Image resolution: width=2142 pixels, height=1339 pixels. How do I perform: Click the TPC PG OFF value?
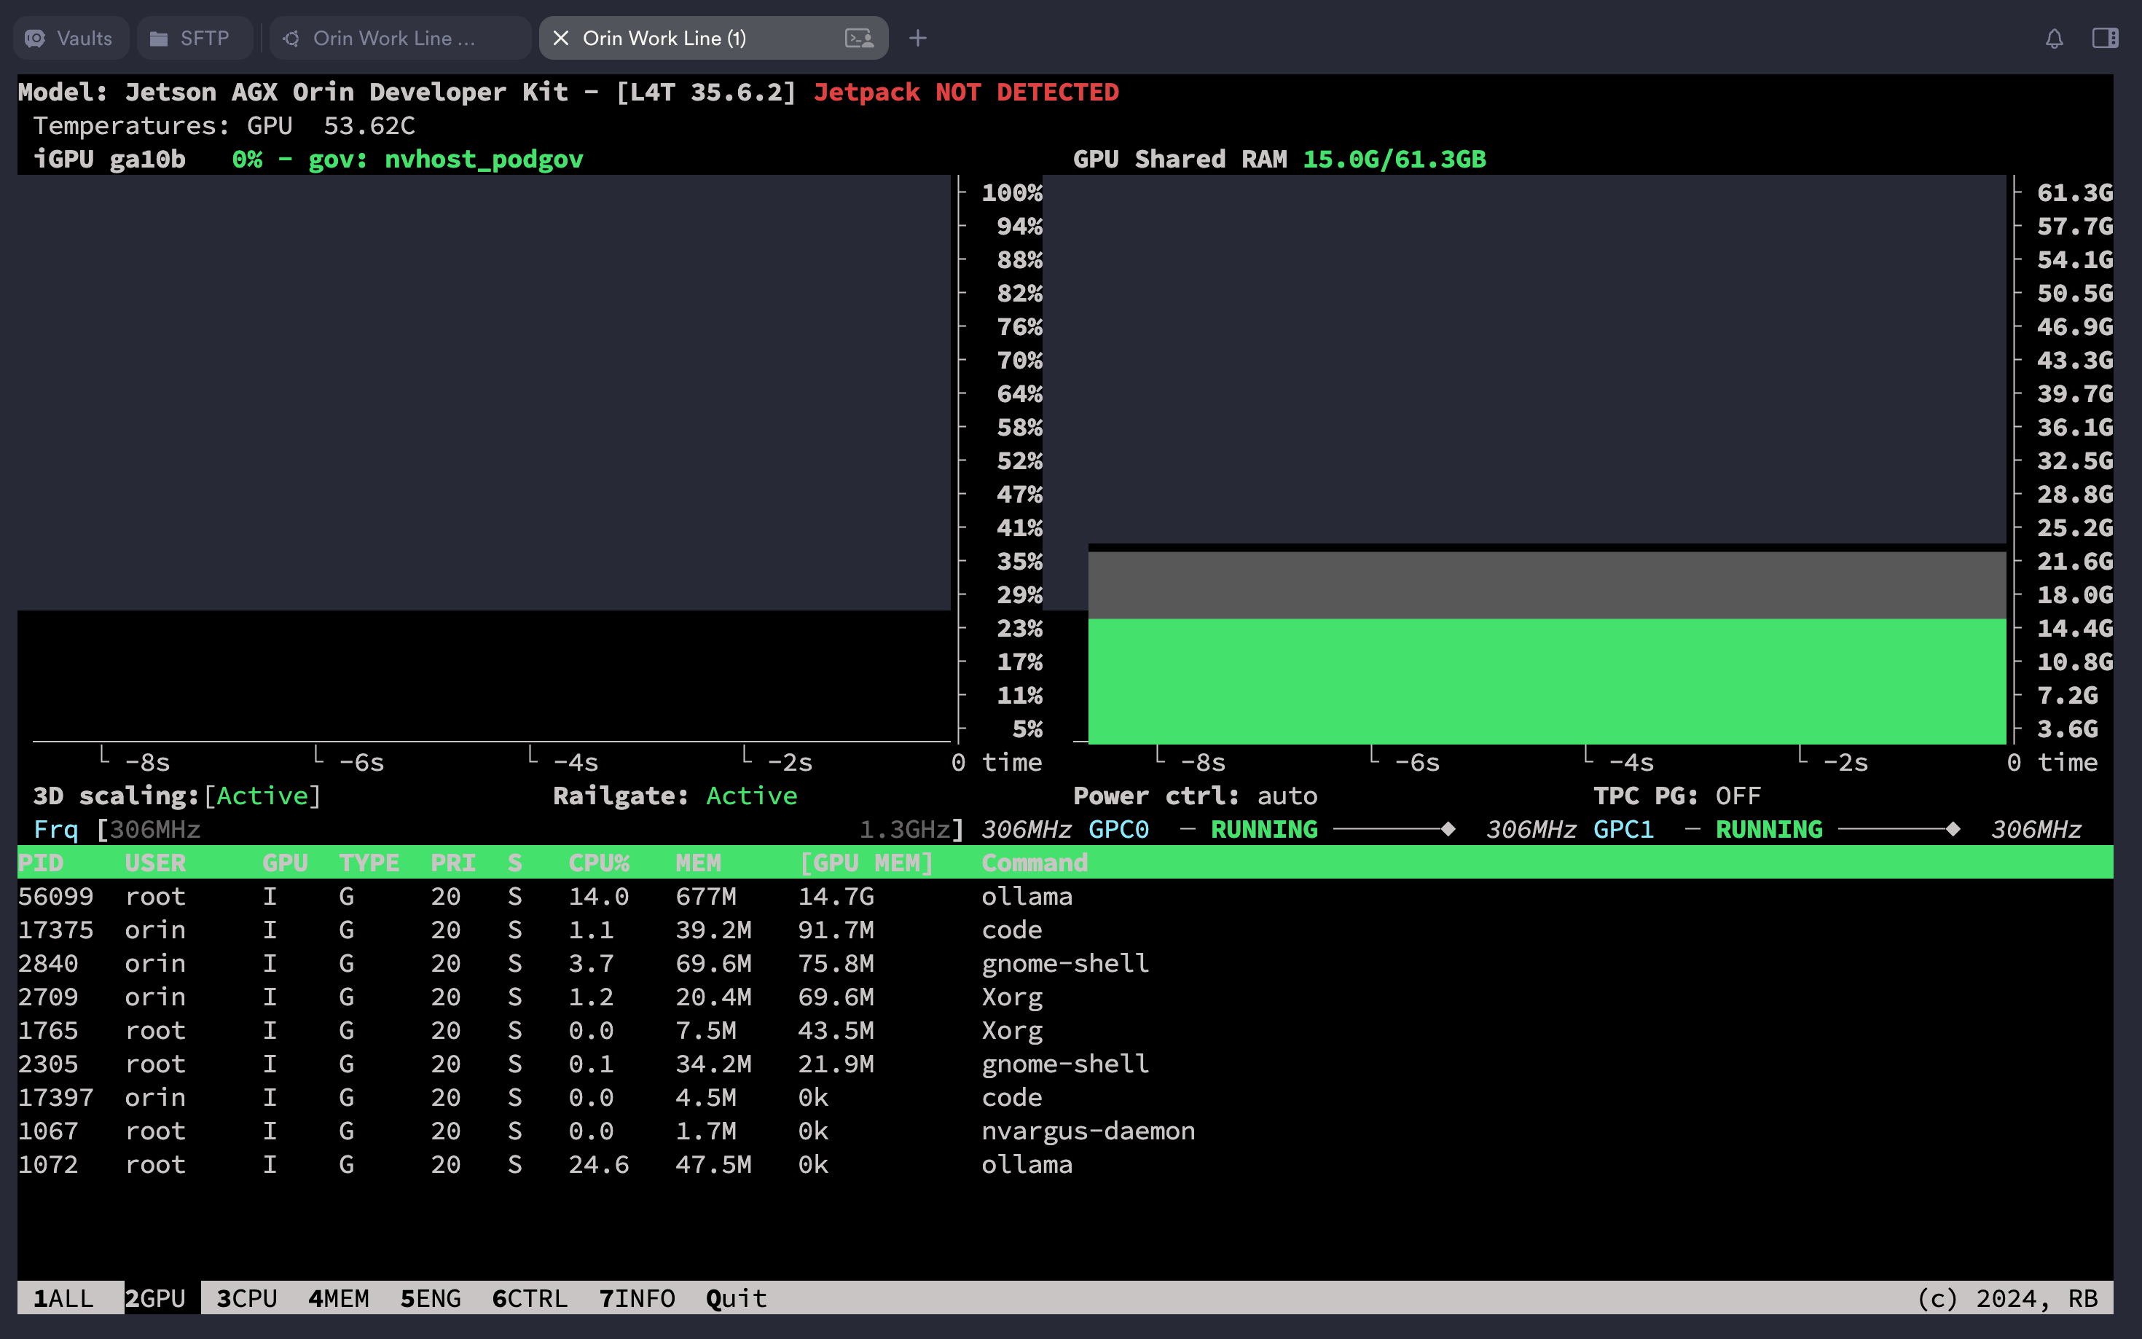1738,796
